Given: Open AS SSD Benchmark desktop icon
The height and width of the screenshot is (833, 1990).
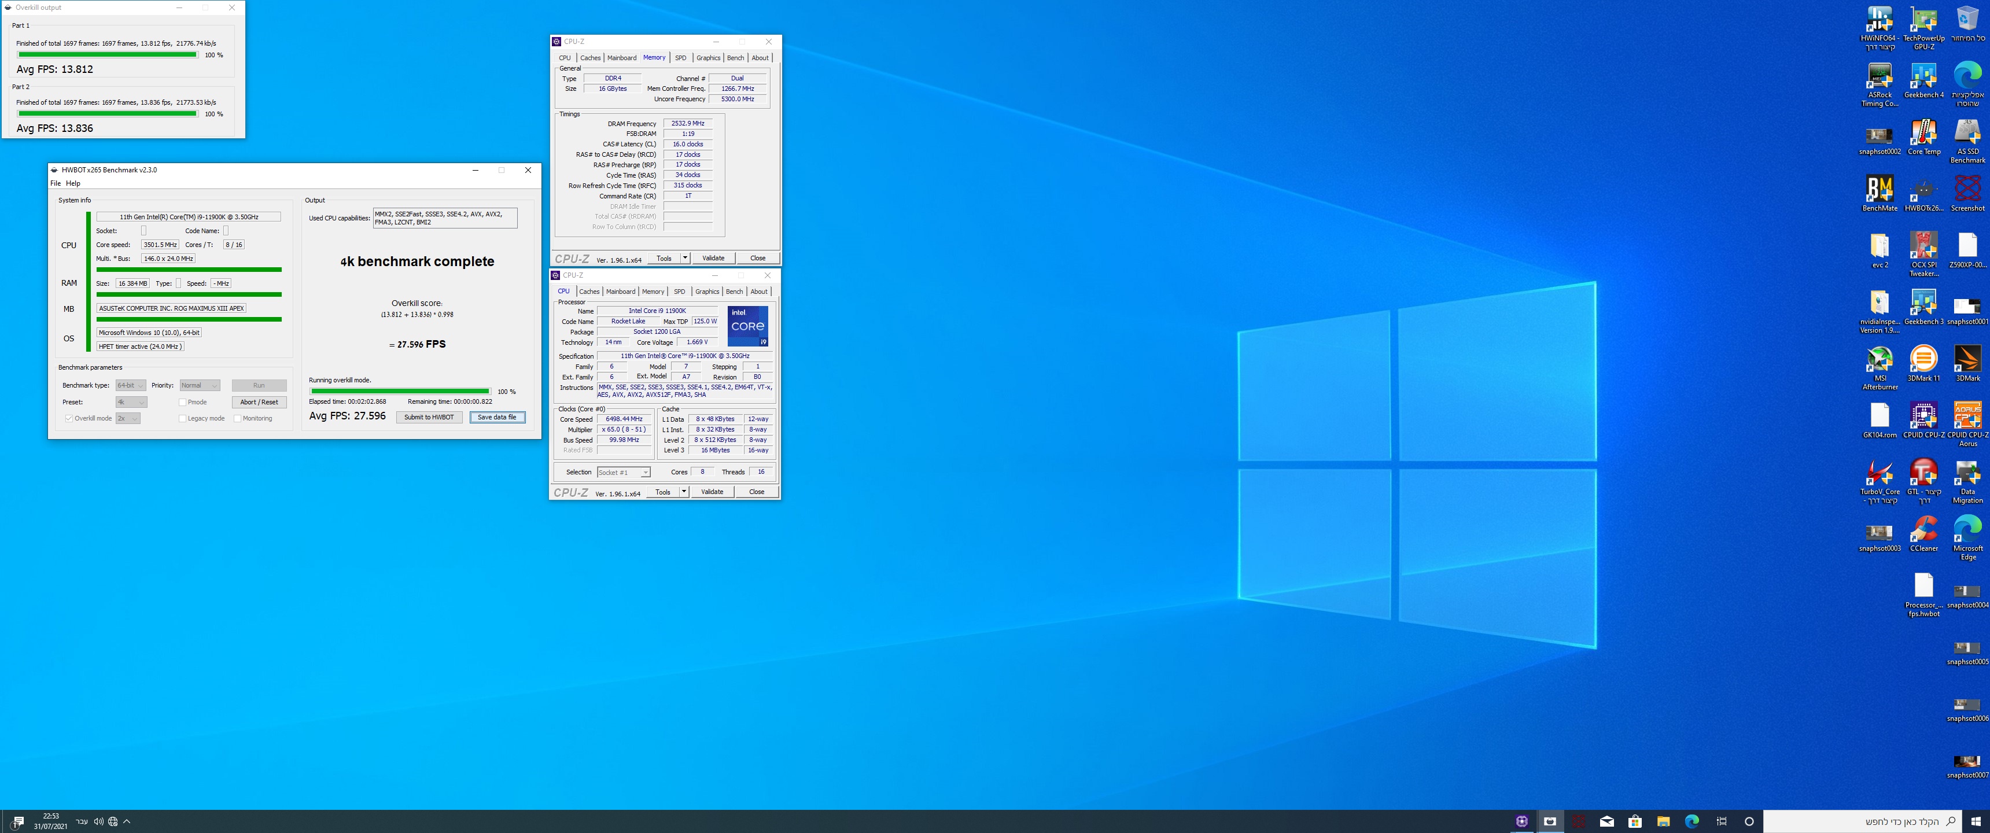Looking at the screenshot, I should (x=1967, y=141).
